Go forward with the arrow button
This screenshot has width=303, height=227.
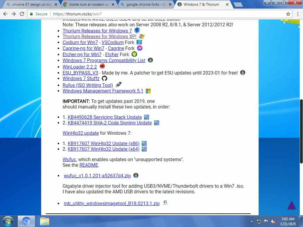[14, 14]
